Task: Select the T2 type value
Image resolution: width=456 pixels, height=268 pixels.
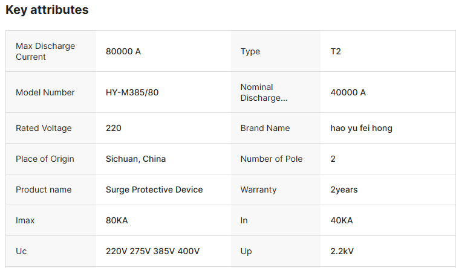Action: (336, 51)
